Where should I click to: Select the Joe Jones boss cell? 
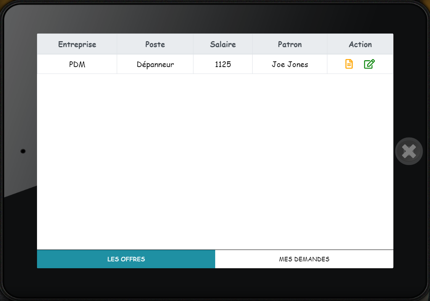290,64
